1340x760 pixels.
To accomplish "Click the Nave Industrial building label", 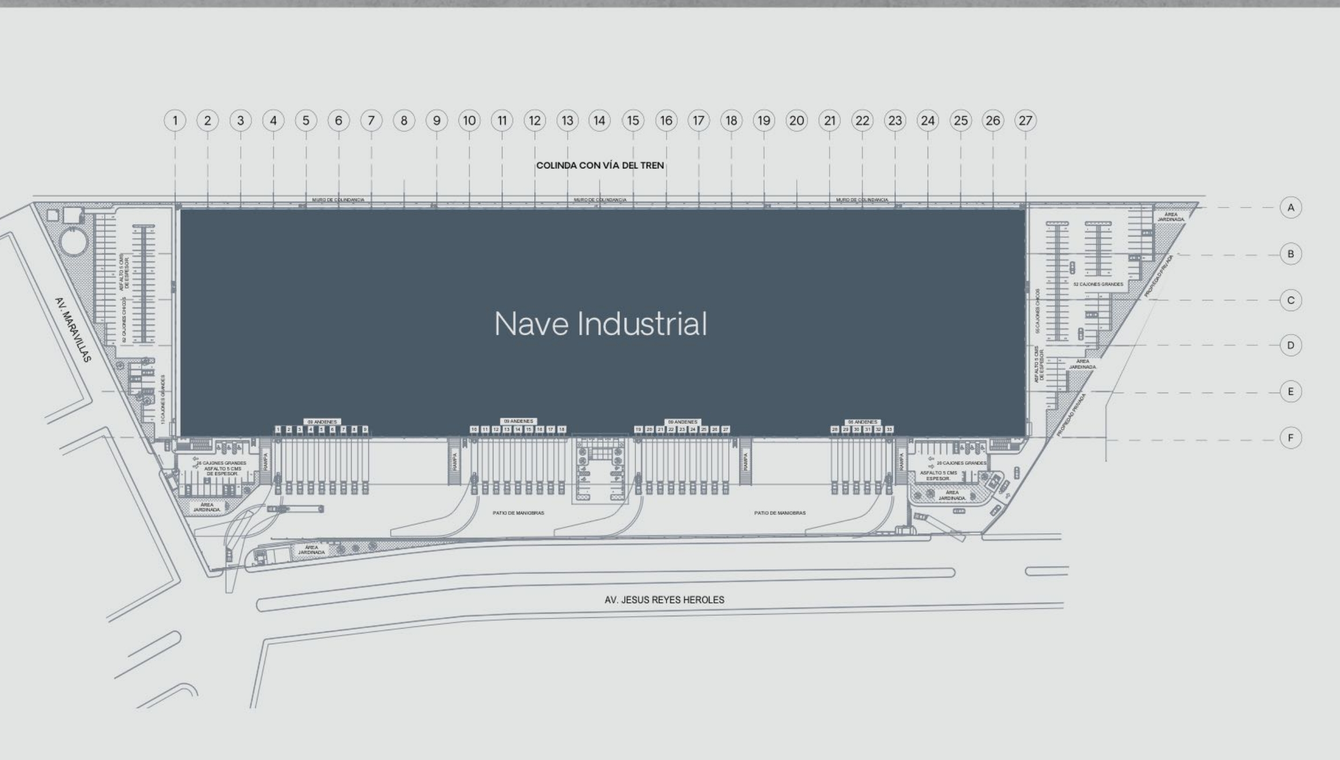I will [601, 324].
